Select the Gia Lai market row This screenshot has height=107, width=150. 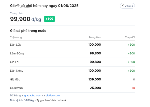pos(72,62)
